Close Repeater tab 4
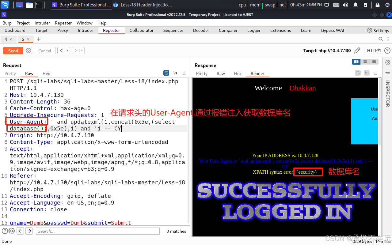The image size is (392, 245). click(11, 39)
